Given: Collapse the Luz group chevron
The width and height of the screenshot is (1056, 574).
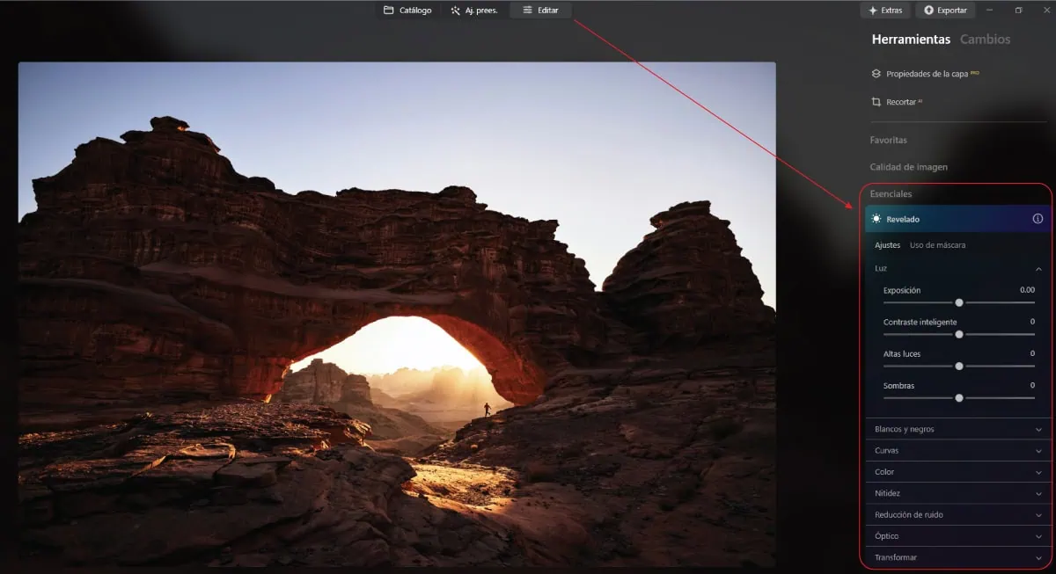Looking at the screenshot, I should (x=1038, y=268).
